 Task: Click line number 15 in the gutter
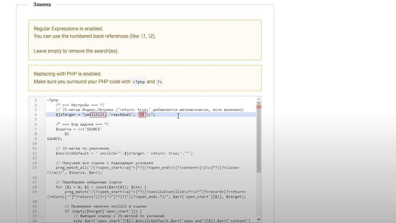(x=35, y=168)
